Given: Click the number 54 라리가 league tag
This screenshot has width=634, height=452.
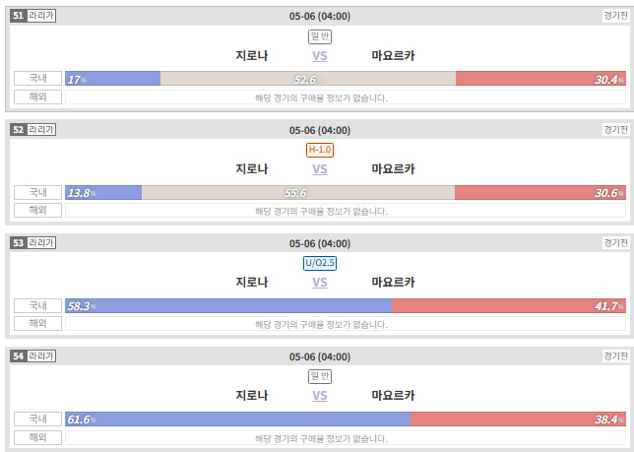Looking at the screenshot, I should coord(33,356).
